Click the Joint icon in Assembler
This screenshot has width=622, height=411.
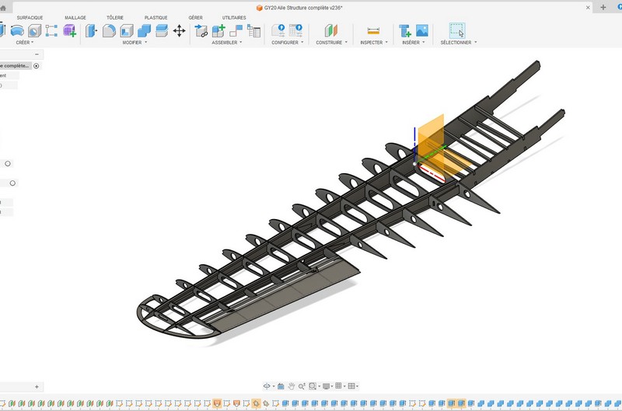(201, 30)
